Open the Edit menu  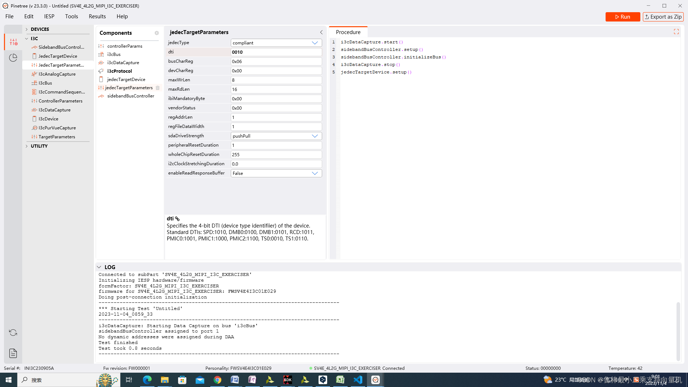29,16
